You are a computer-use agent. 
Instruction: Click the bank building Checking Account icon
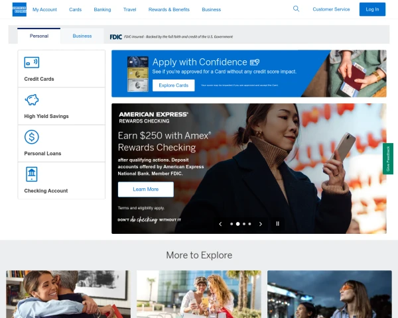coord(32,174)
